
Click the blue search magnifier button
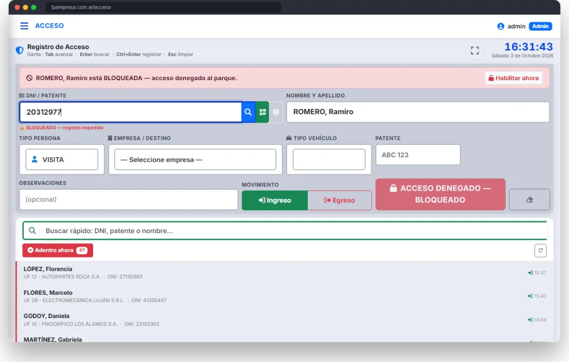[248, 112]
